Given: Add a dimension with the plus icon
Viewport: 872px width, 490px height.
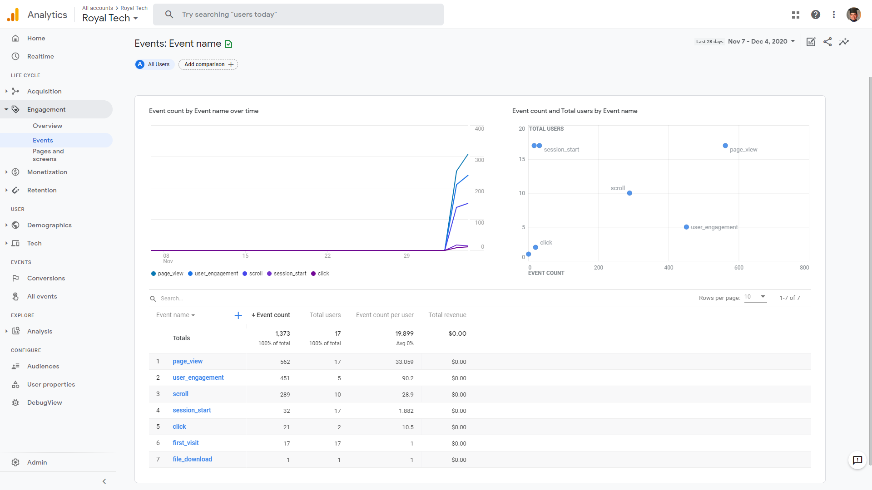Looking at the screenshot, I should (238, 315).
